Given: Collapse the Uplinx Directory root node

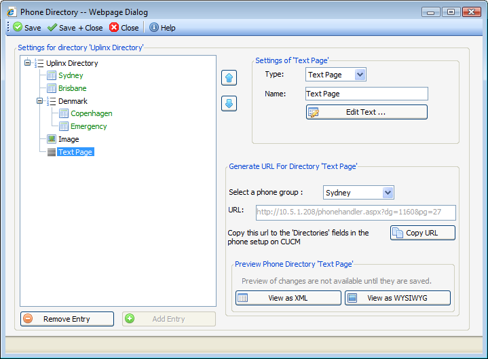Looking at the screenshot, I should (x=27, y=63).
